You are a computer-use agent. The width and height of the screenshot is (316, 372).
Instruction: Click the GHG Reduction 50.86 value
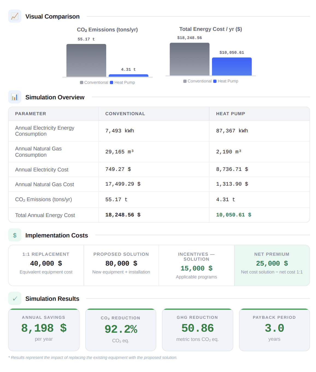pyautogui.click(x=197, y=328)
